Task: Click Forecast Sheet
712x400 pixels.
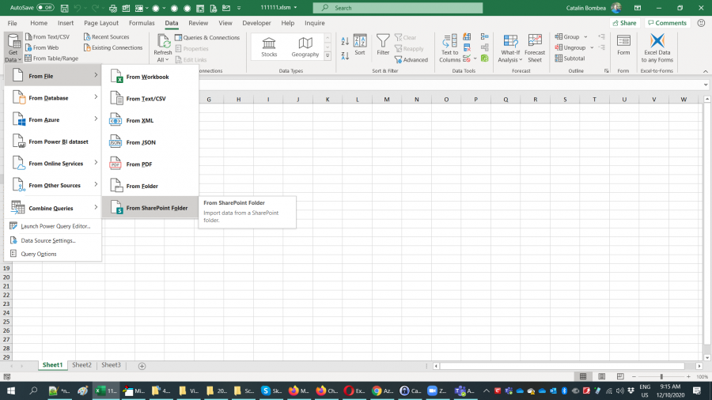Action: pyautogui.click(x=535, y=48)
